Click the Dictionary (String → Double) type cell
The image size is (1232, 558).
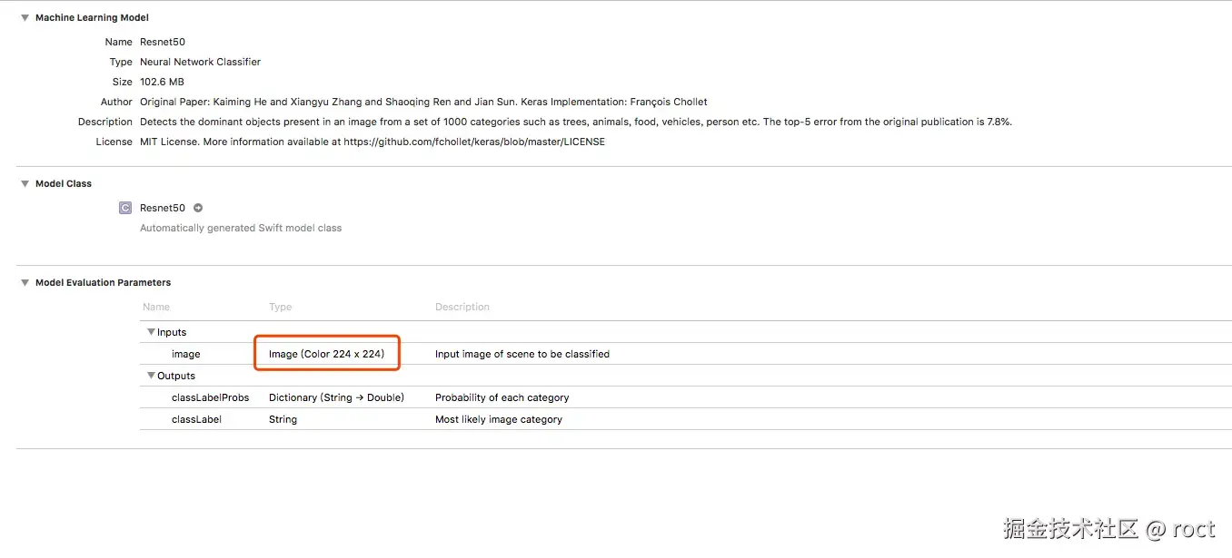point(336,397)
